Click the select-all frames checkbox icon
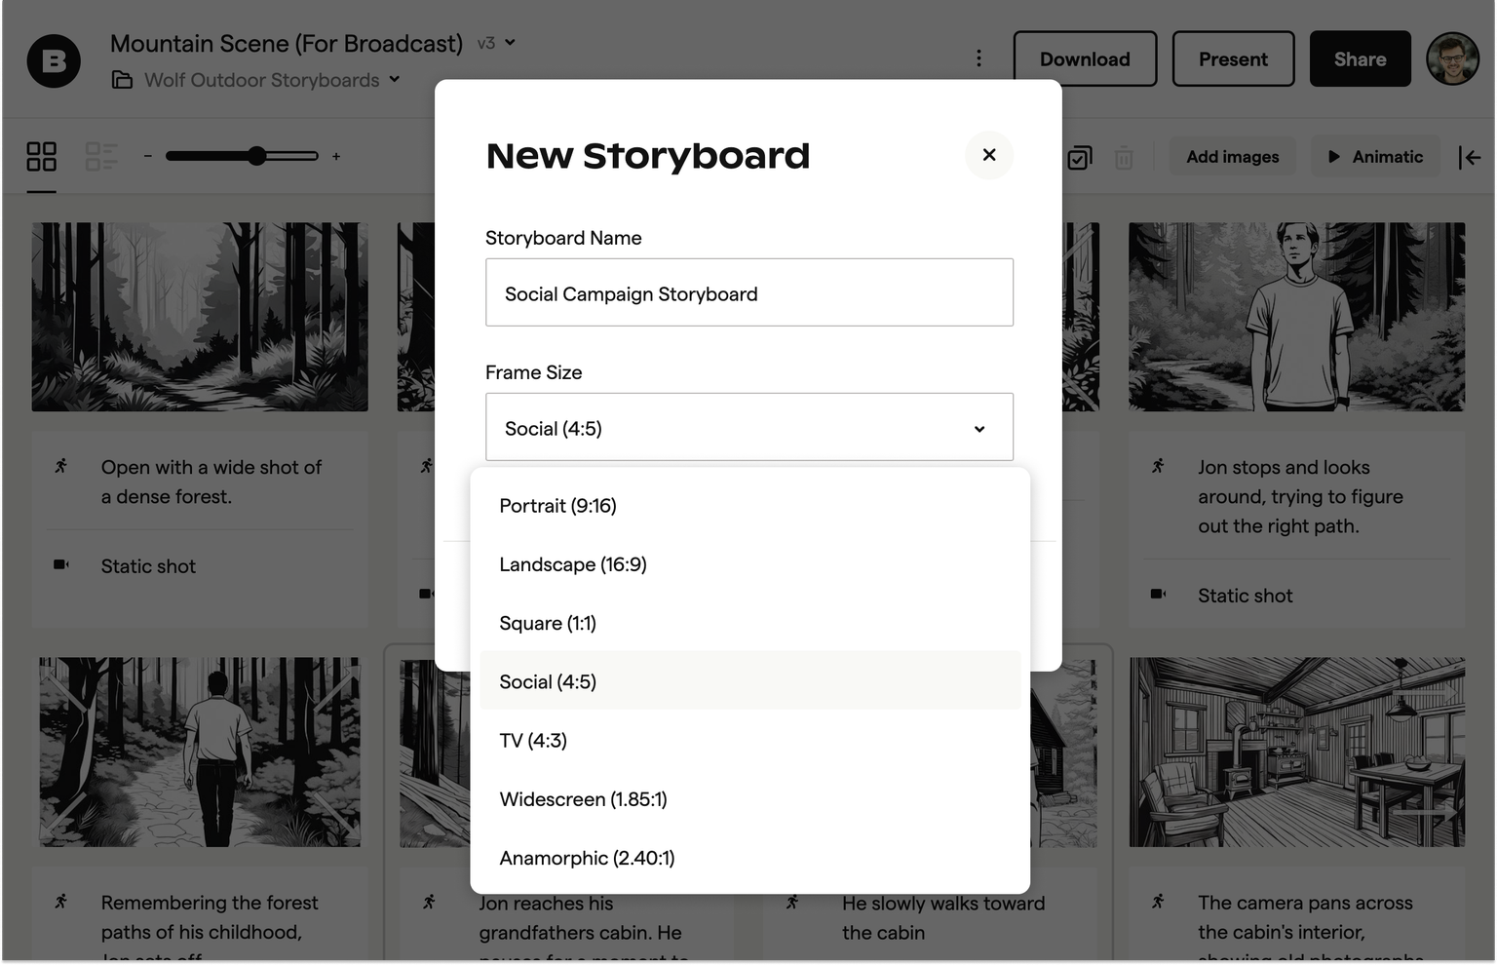This screenshot has width=1497, height=965. pyautogui.click(x=1079, y=158)
